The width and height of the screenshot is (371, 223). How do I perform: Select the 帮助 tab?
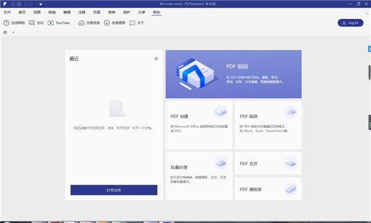pyautogui.click(x=156, y=12)
